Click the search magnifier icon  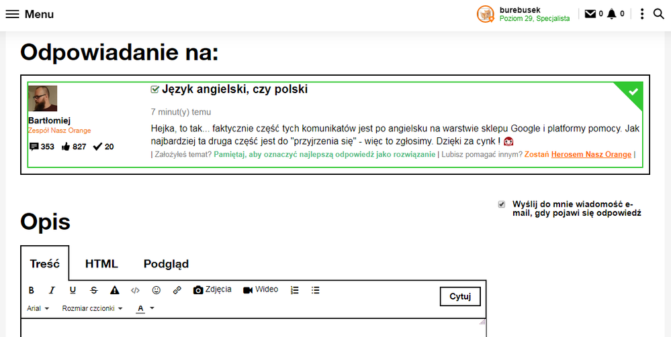click(659, 14)
